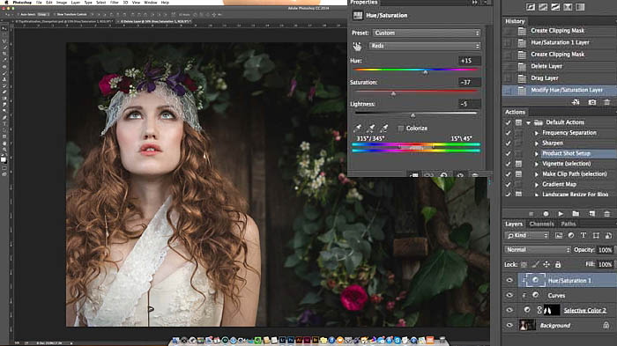
Task: Open the Filter menu
Action: click(x=114, y=3)
